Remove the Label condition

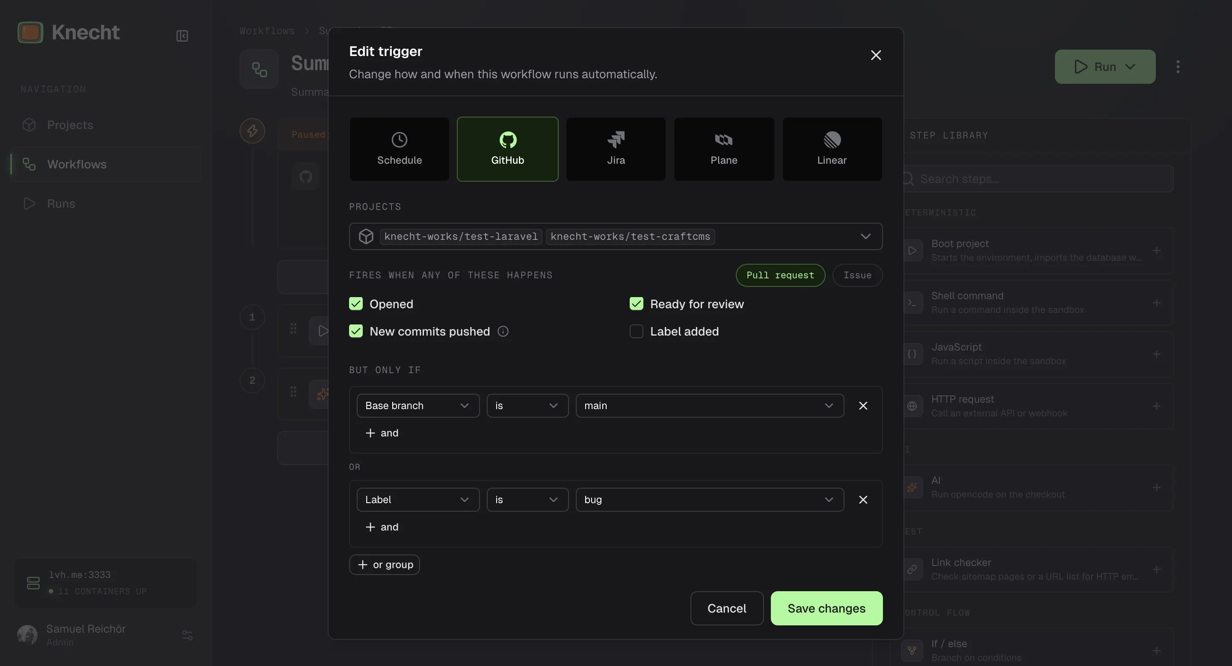(x=863, y=500)
